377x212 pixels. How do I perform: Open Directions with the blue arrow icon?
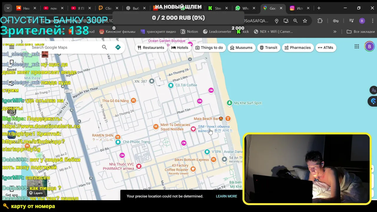click(x=118, y=47)
